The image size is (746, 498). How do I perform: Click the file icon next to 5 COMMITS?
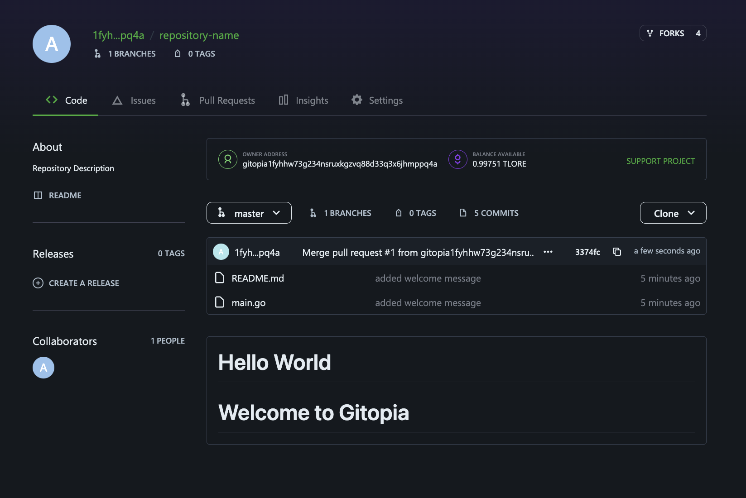point(463,213)
